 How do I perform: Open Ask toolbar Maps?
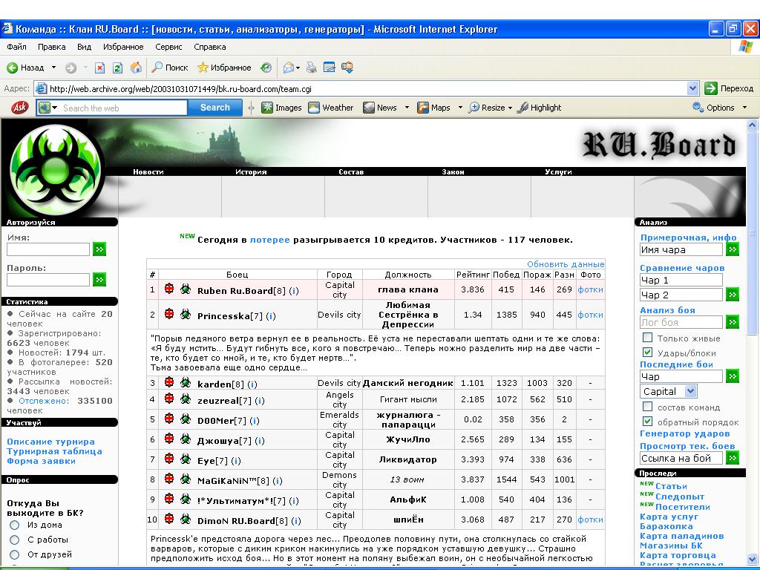[434, 108]
